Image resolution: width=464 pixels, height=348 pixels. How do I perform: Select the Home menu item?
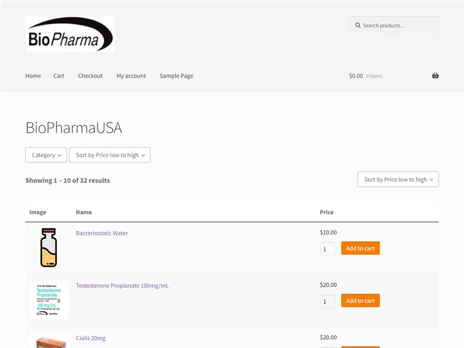33,75
